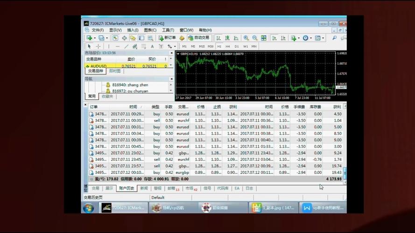The image size is (415, 233).
Task: Select the AUDUSD symbol row
Action: click(127, 66)
